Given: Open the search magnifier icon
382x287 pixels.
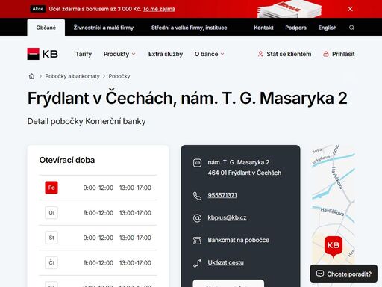Looking at the screenshot, I should pos(351,28).
